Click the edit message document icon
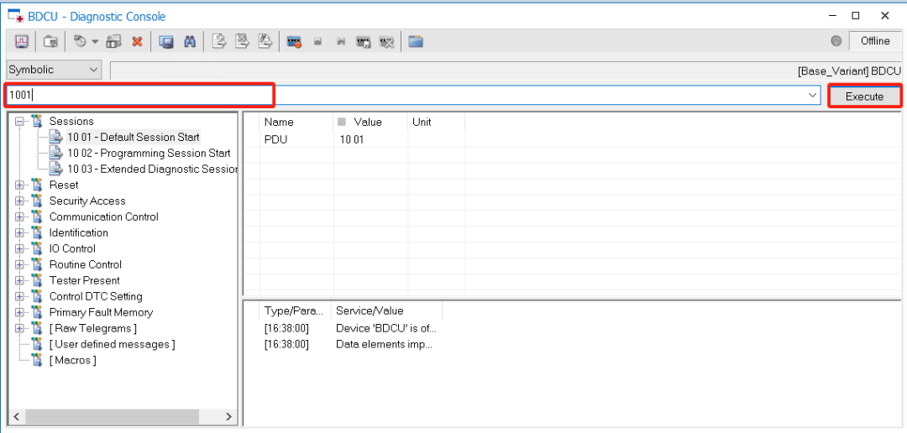The image size is (907, 433). [x=265, y=41]
